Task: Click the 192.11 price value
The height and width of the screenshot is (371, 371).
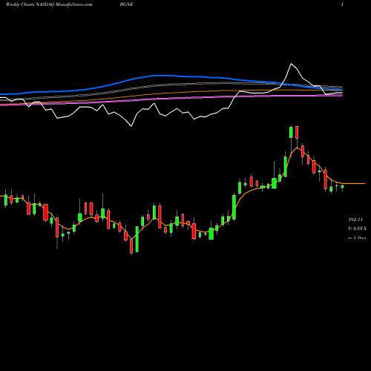Action: click(355, 220)
